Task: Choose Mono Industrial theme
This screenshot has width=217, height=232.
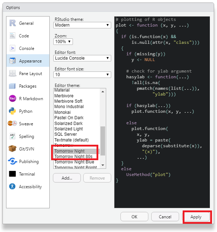Action: pyautogui.click(x=77, y=107)
